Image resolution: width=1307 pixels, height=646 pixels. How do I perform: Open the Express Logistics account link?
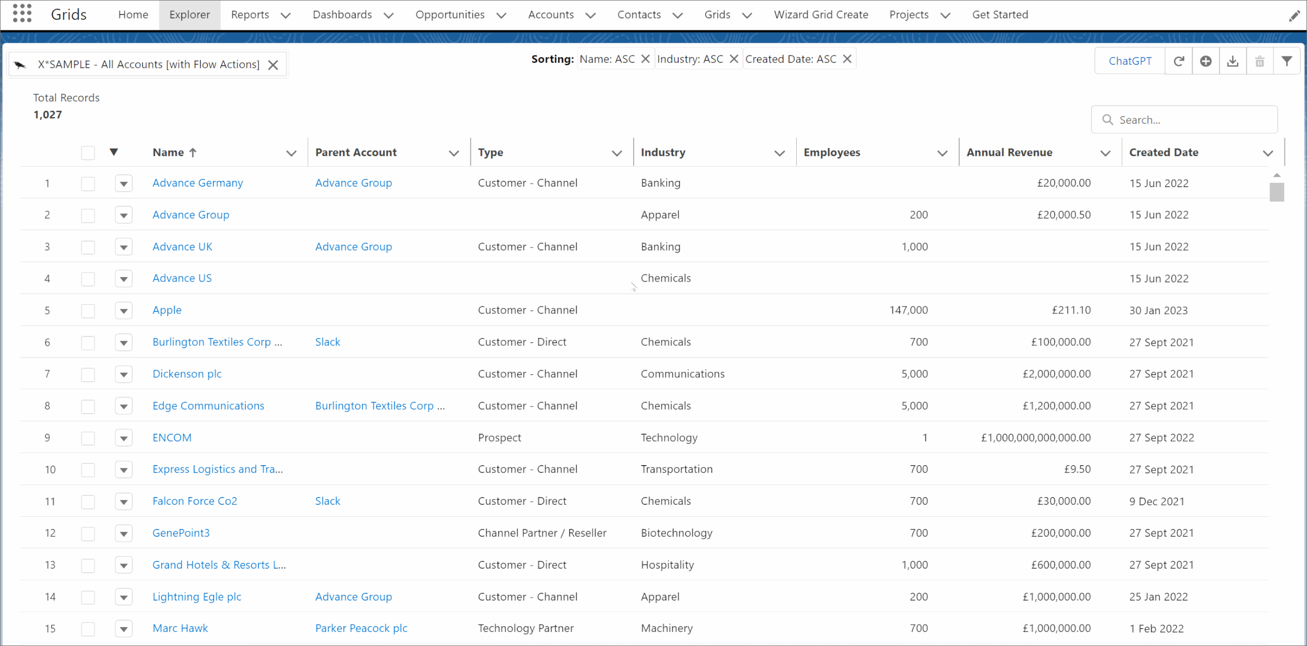point(217,469)
